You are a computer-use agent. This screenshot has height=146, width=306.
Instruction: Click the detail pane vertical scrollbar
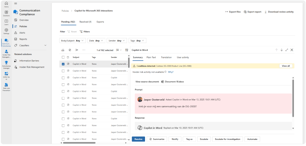click(x=293, y=98)
